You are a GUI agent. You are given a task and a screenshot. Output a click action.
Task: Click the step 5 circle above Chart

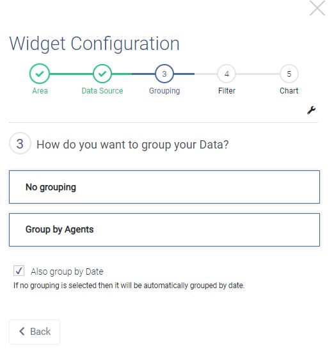tap(289, 74)
